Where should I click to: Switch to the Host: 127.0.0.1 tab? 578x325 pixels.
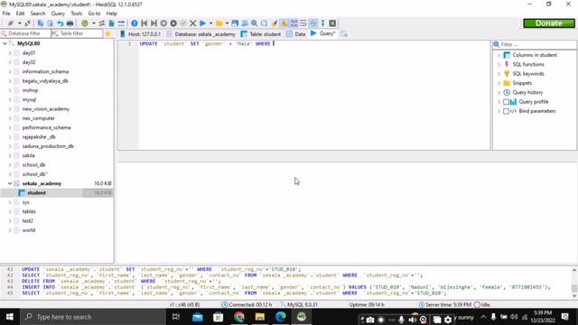141,34
